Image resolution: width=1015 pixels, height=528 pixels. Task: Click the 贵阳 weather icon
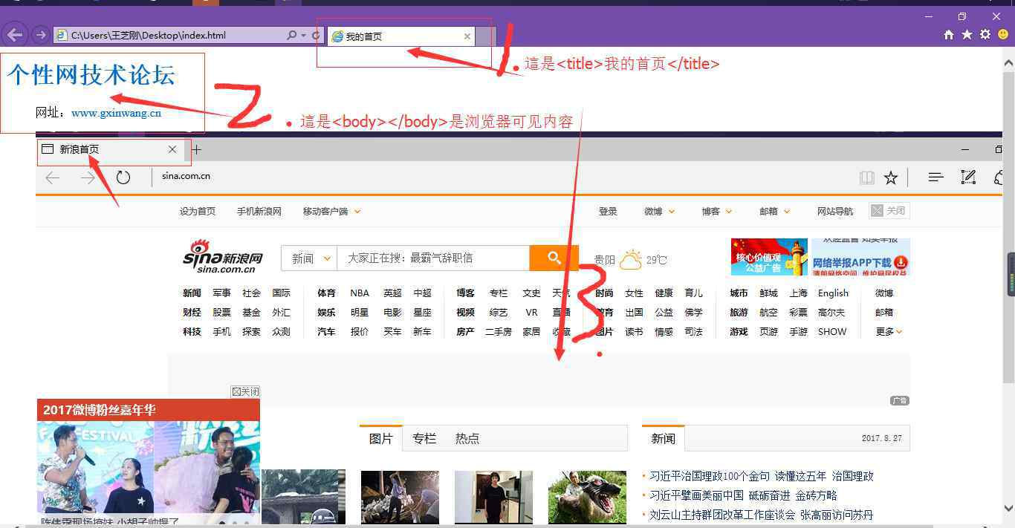tap(631, 259)
